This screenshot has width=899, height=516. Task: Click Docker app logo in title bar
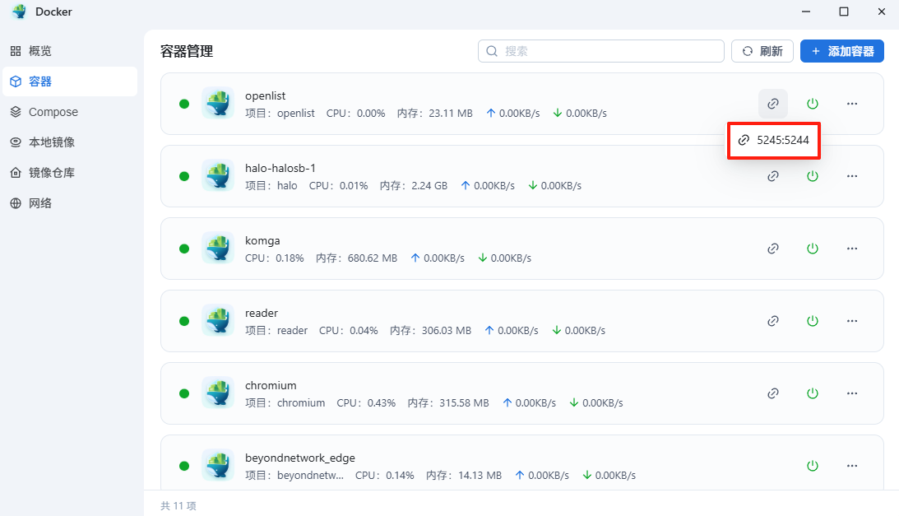(x=20, y=12)
